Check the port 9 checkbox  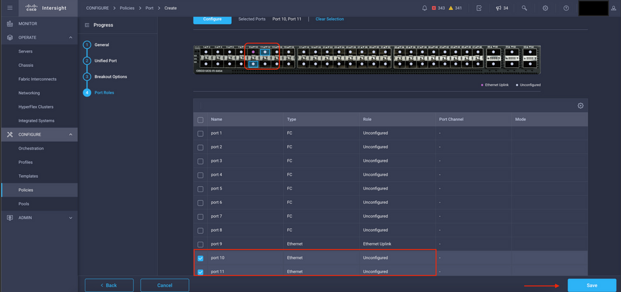[200, 244]
